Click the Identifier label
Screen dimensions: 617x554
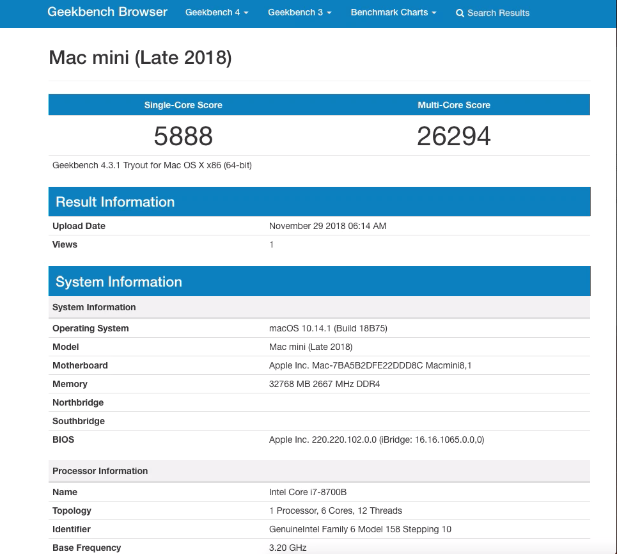pyautogui.click(x=72, y=529)
